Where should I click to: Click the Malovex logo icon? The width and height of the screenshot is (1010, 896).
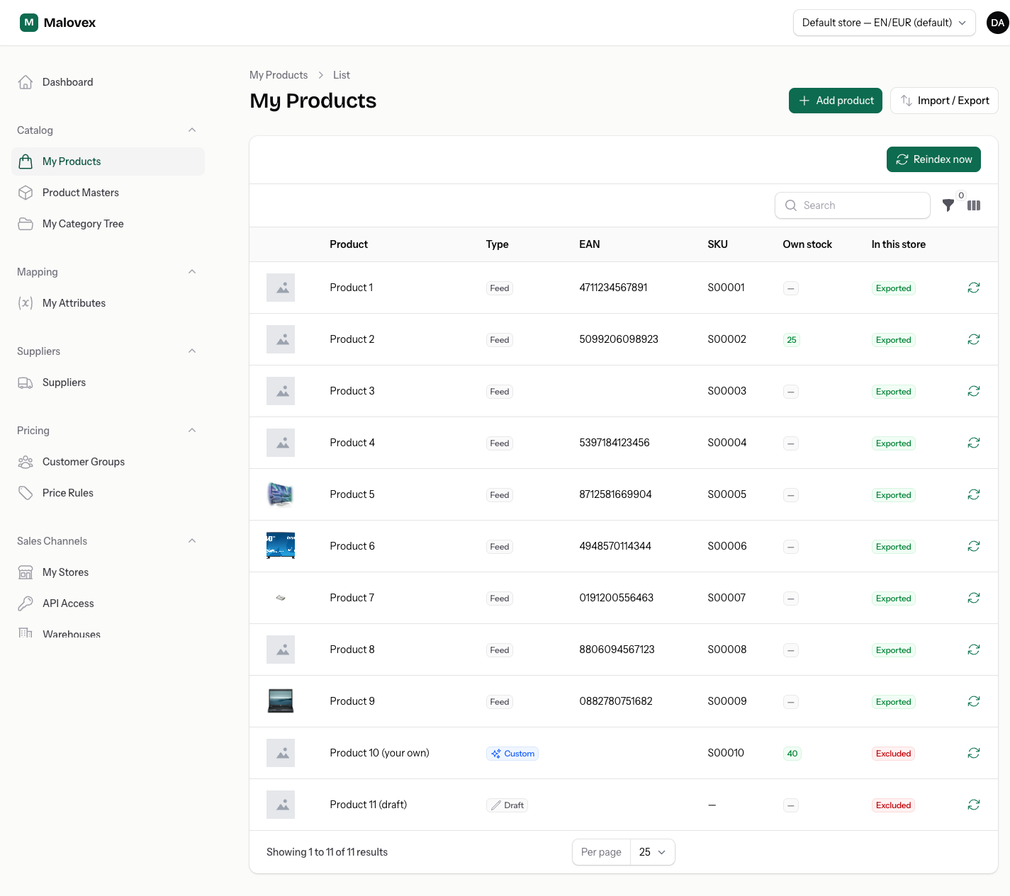point(29,23)
